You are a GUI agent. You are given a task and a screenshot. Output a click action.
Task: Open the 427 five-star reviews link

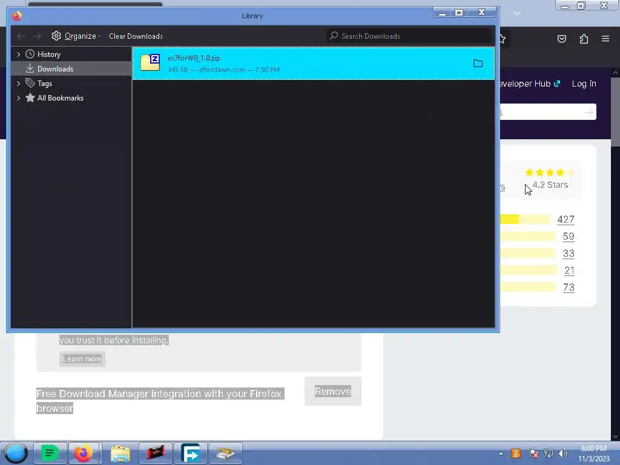point(566,219)
